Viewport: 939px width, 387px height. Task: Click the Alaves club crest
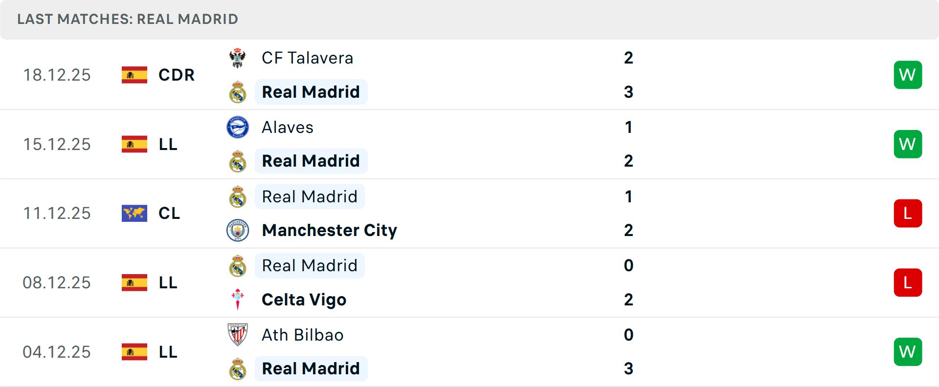238,128
